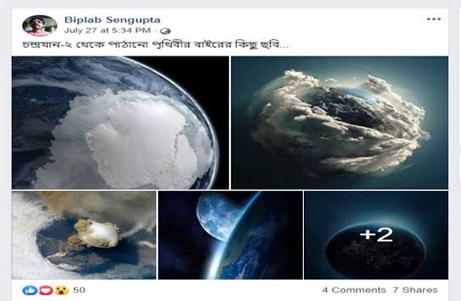Click the Bengali post caption text
This screenshot has height=301, width=461.
coord(156,45)
